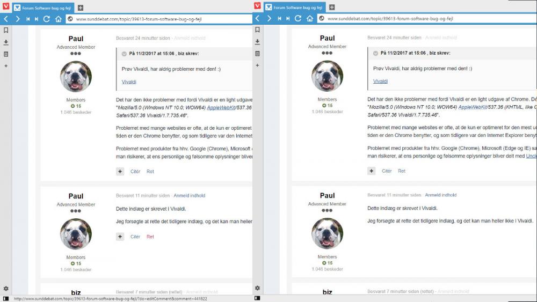This screenshot has height=302, width=537.
Task: Toggle side panel in left window status bar
Action: [5, 298]
